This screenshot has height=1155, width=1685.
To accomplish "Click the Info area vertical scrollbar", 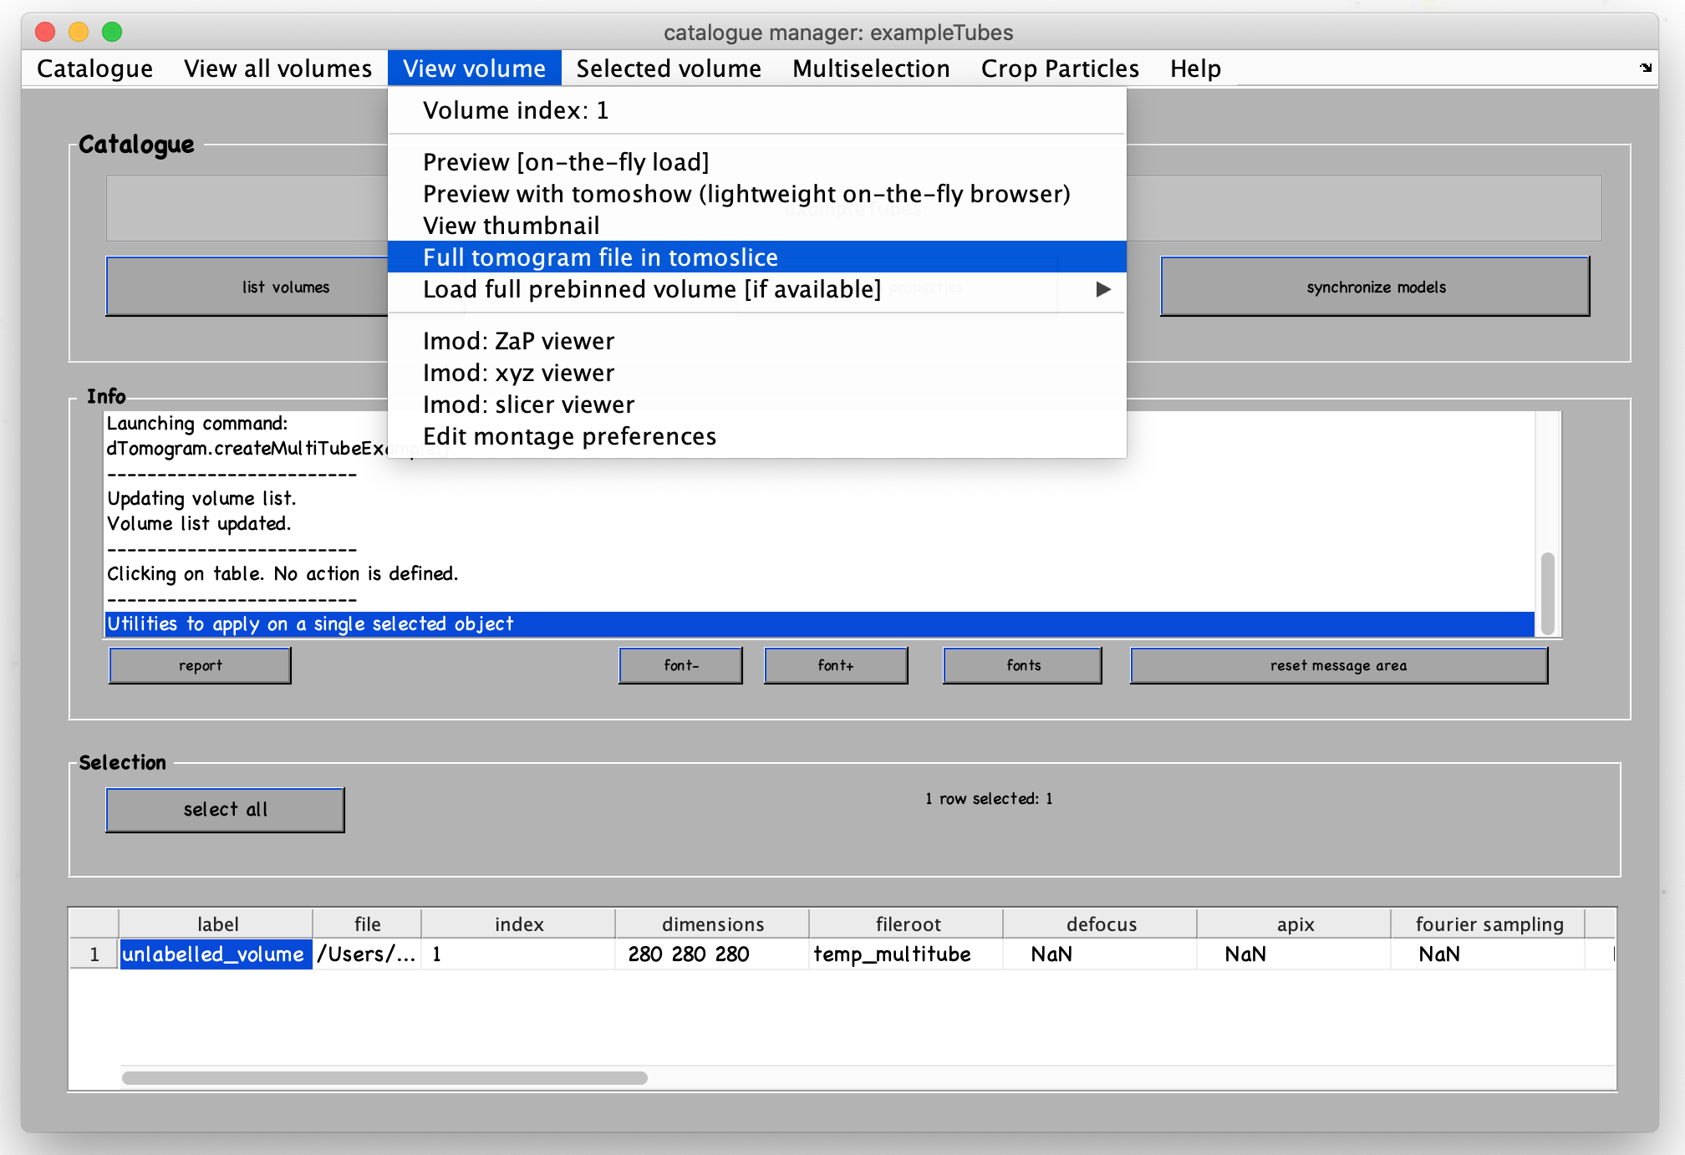I will [1547, 593].
